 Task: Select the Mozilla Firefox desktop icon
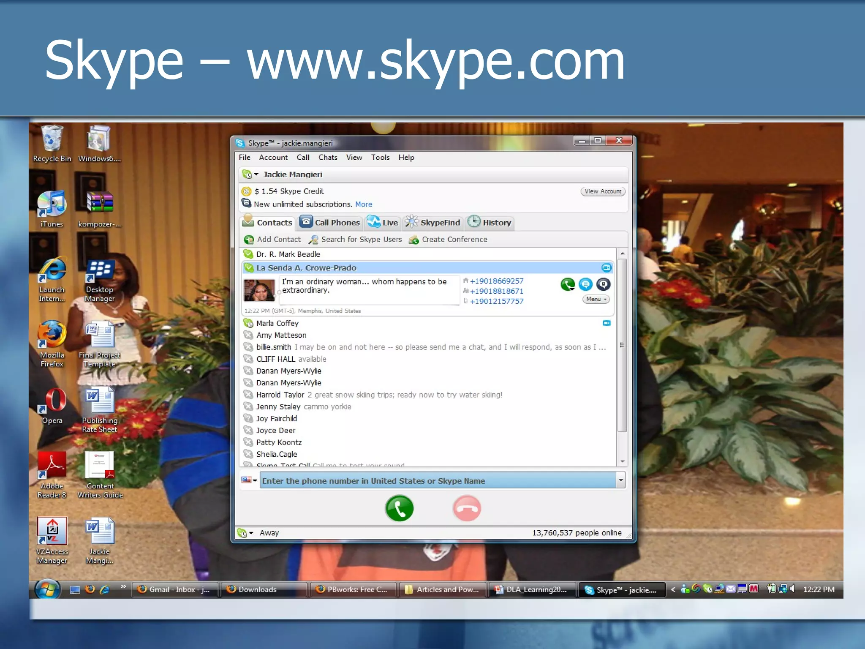click(x=52, y=344)
